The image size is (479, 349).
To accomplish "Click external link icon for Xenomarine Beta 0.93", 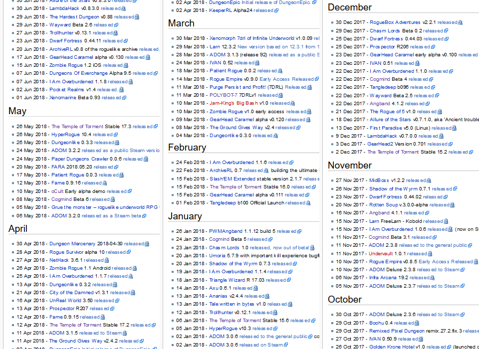I will pos(124,98).
